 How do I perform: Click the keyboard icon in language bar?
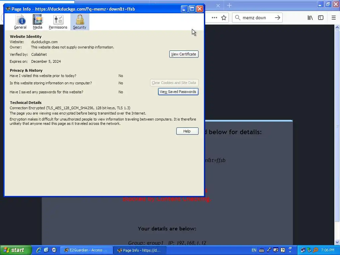[x=262, y=250]
